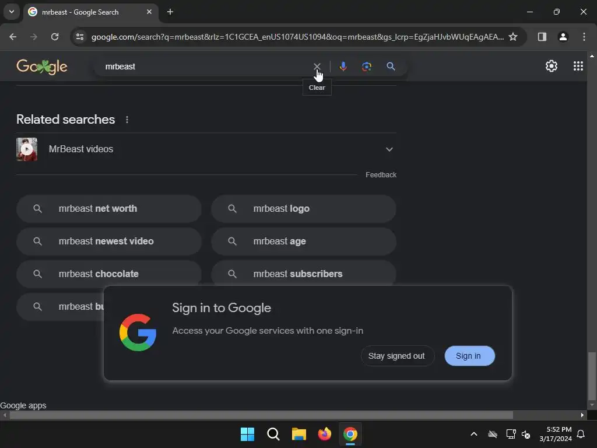Viewport: 597px width, 448px height.
Task: Click the horizontal scrollbar thumb
Action: [x=261, y=415]
